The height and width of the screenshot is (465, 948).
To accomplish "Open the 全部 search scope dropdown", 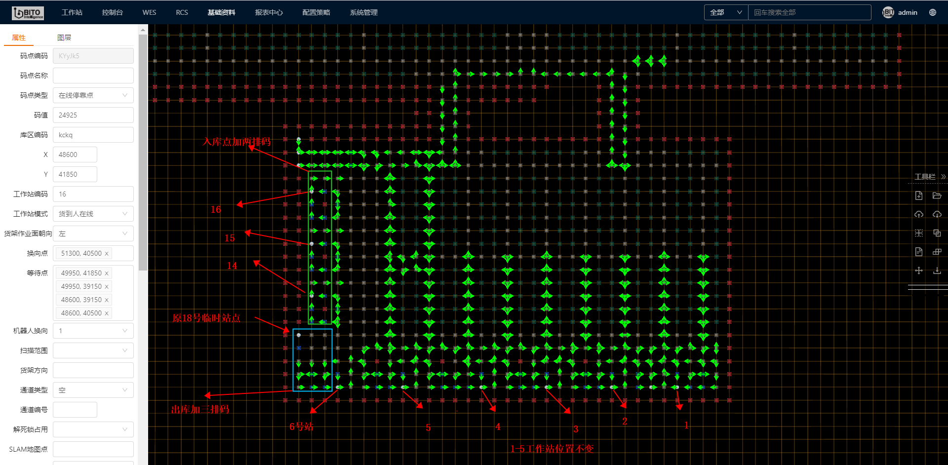I will 726,12.
